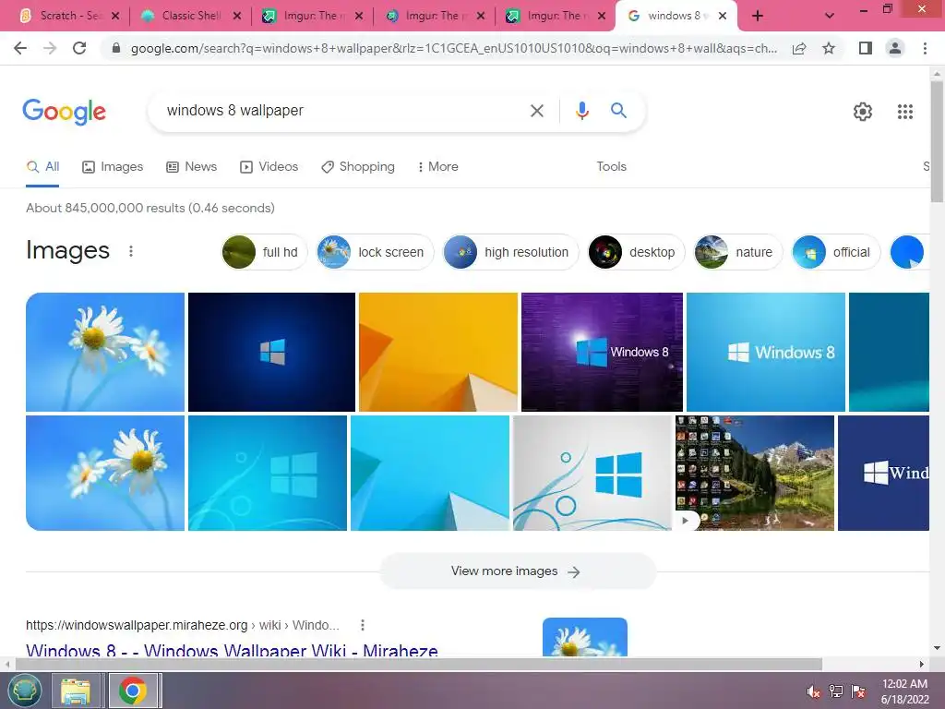Go forward with the forward arrow

pyautogui.click(x=50, y=48)
